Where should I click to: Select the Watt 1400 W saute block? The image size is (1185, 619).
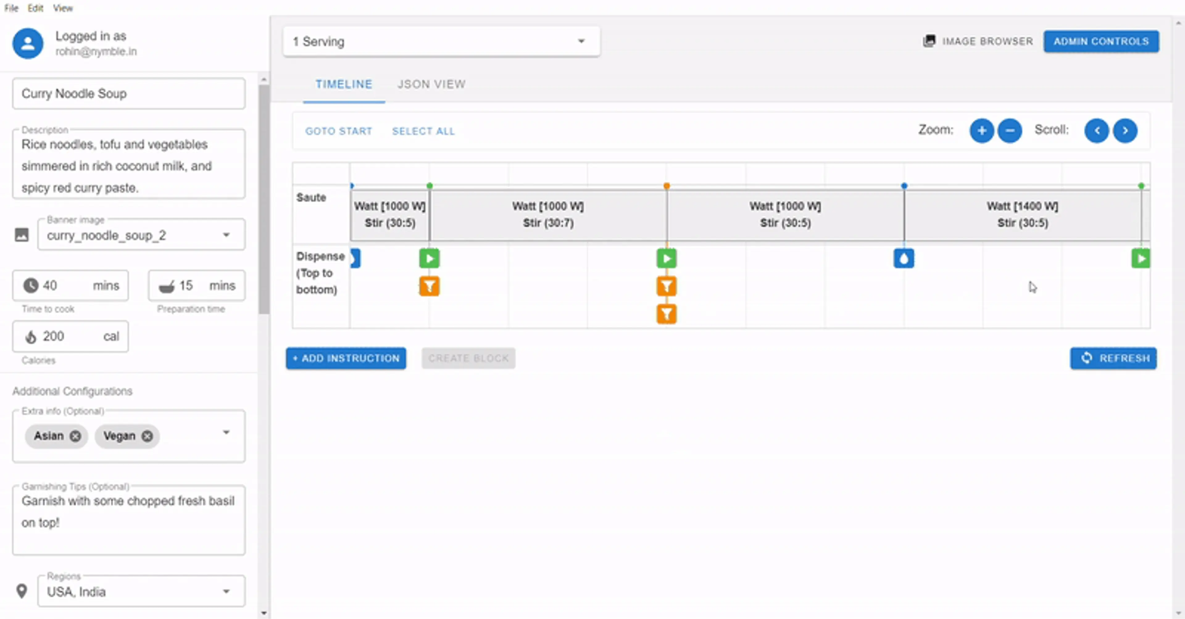click(1022, 215)
